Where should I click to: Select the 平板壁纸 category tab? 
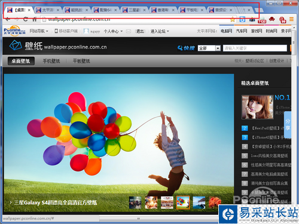(x=81, y=61)
